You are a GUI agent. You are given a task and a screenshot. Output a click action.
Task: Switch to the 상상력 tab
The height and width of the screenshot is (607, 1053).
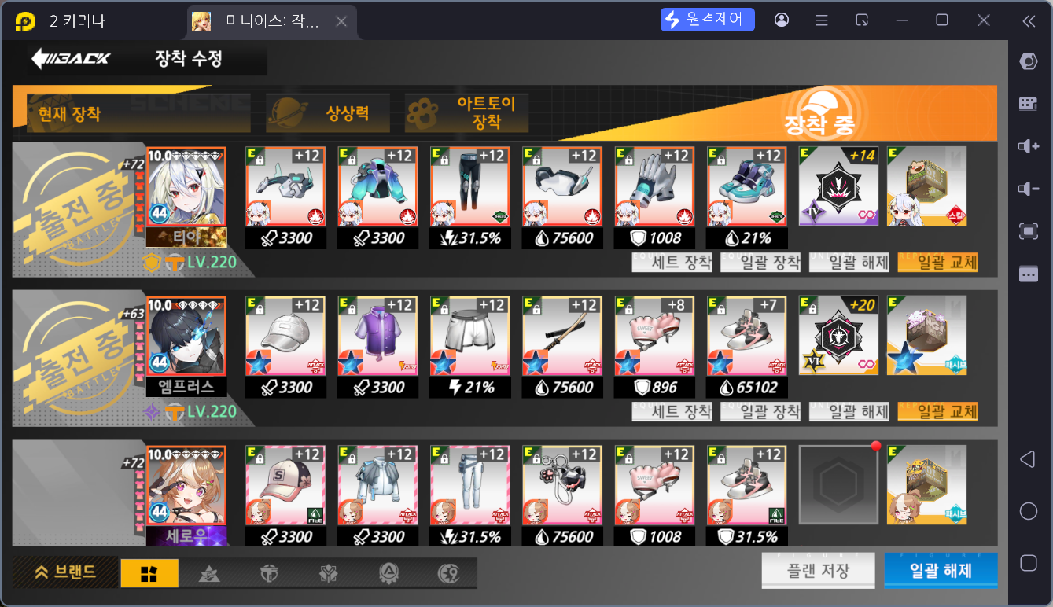pos(329,114)
